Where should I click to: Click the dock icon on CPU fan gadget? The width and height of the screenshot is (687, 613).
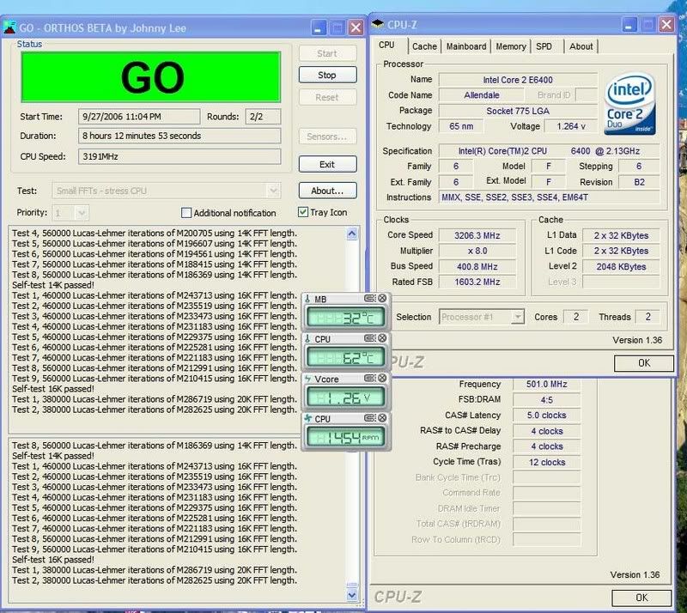[370, 418]
